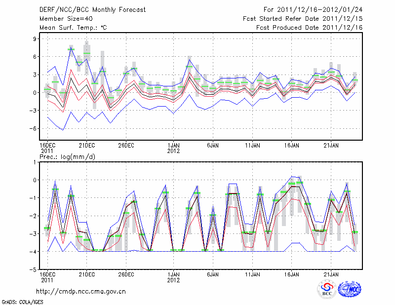
Task: Click the Prec.: log(mm/d) label
Action: click(x=68, y=157)
